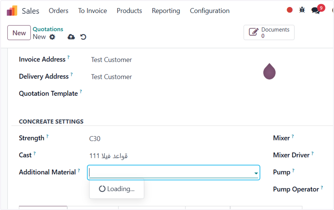This screenshot has width=334, height=210.
Task: Open the messages chat icon with 9 badge
Action: (x=316, y=11)
